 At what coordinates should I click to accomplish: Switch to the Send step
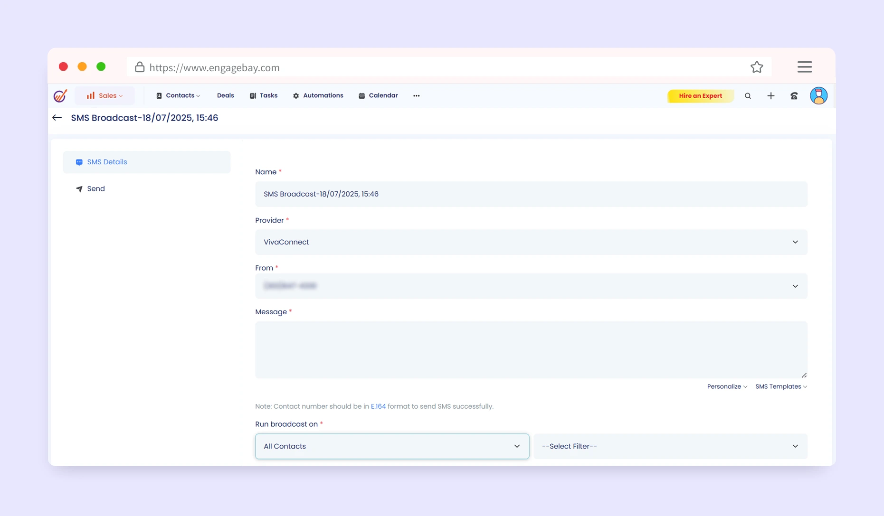pyautogui.click(x=95, y=189)
